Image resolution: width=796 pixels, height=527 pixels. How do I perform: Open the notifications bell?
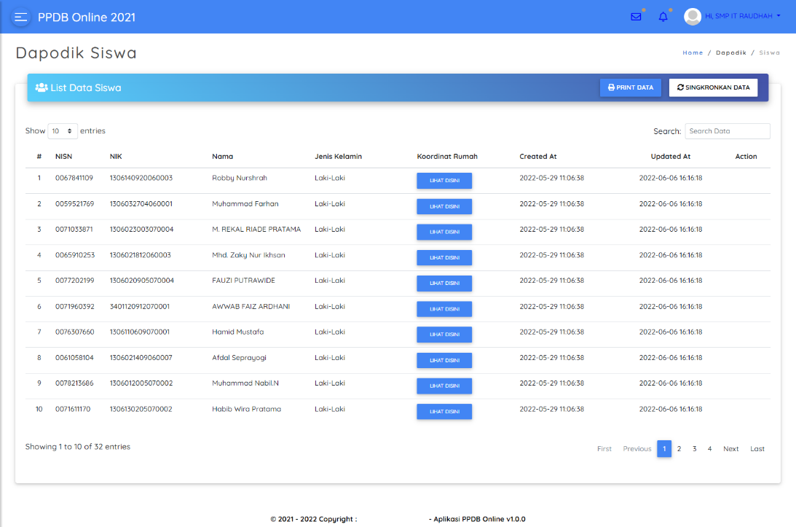pos(663,17)
